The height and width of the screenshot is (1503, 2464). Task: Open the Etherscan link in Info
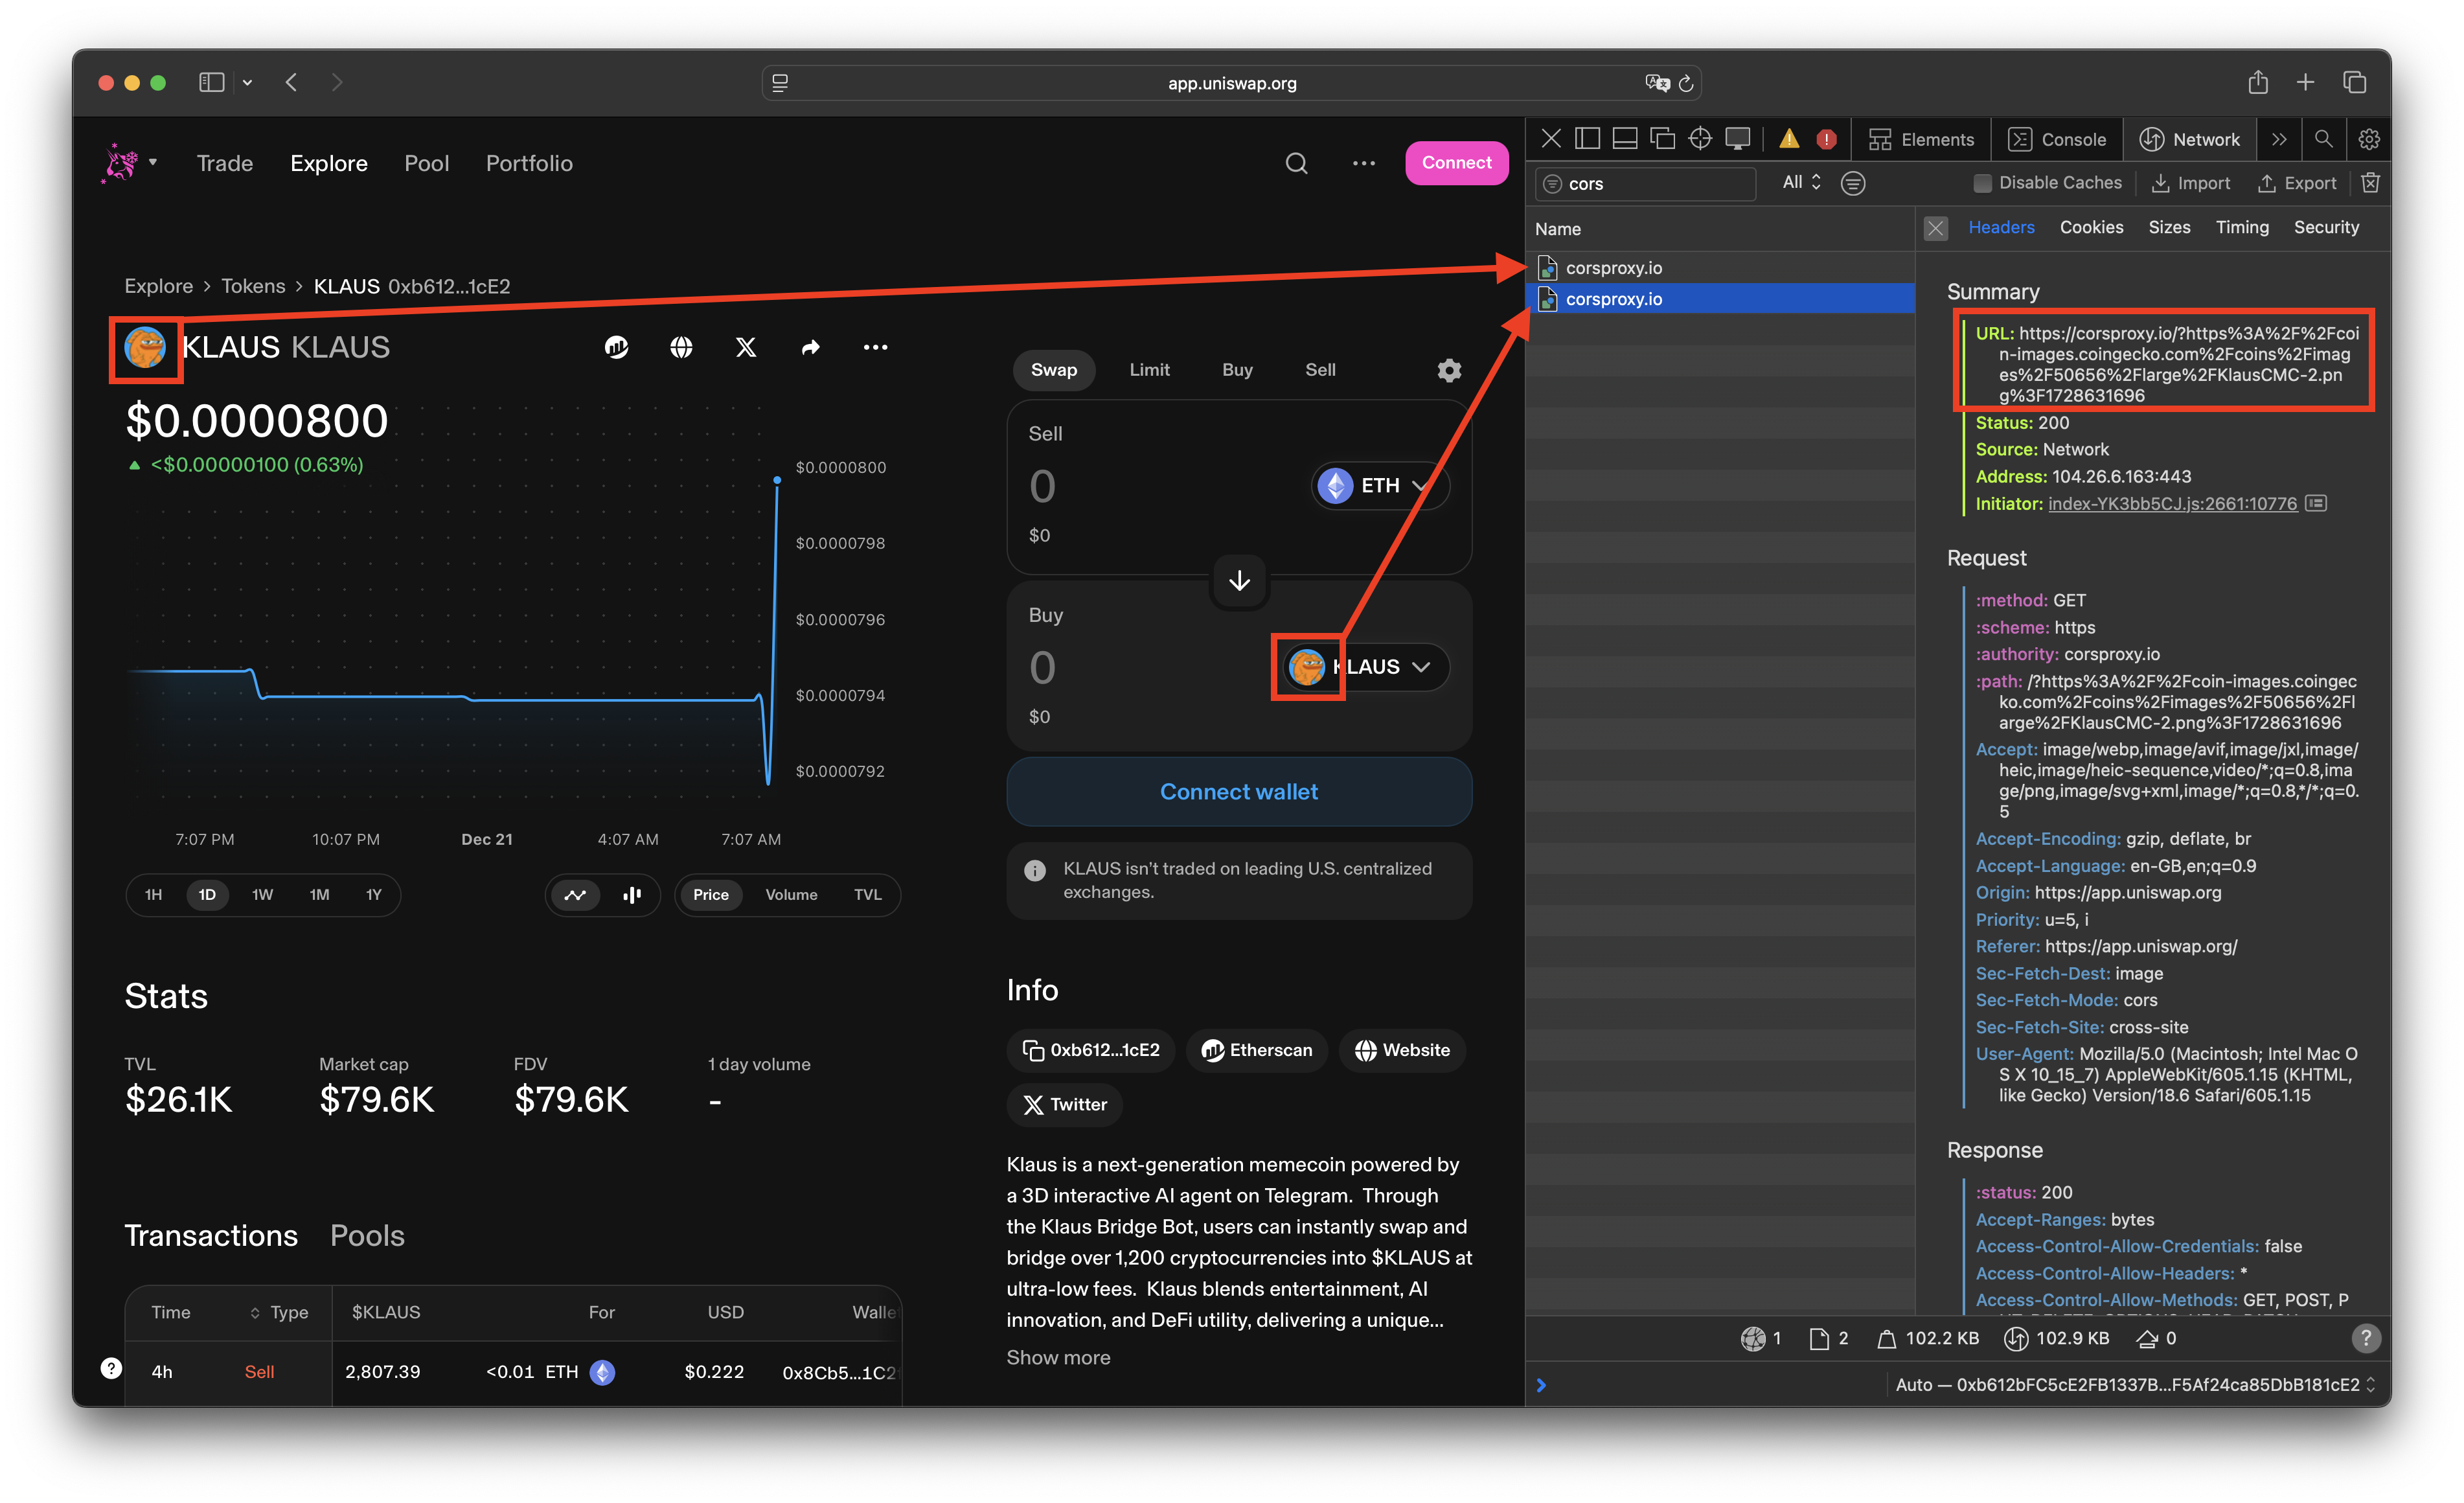click(1256, 1050)
